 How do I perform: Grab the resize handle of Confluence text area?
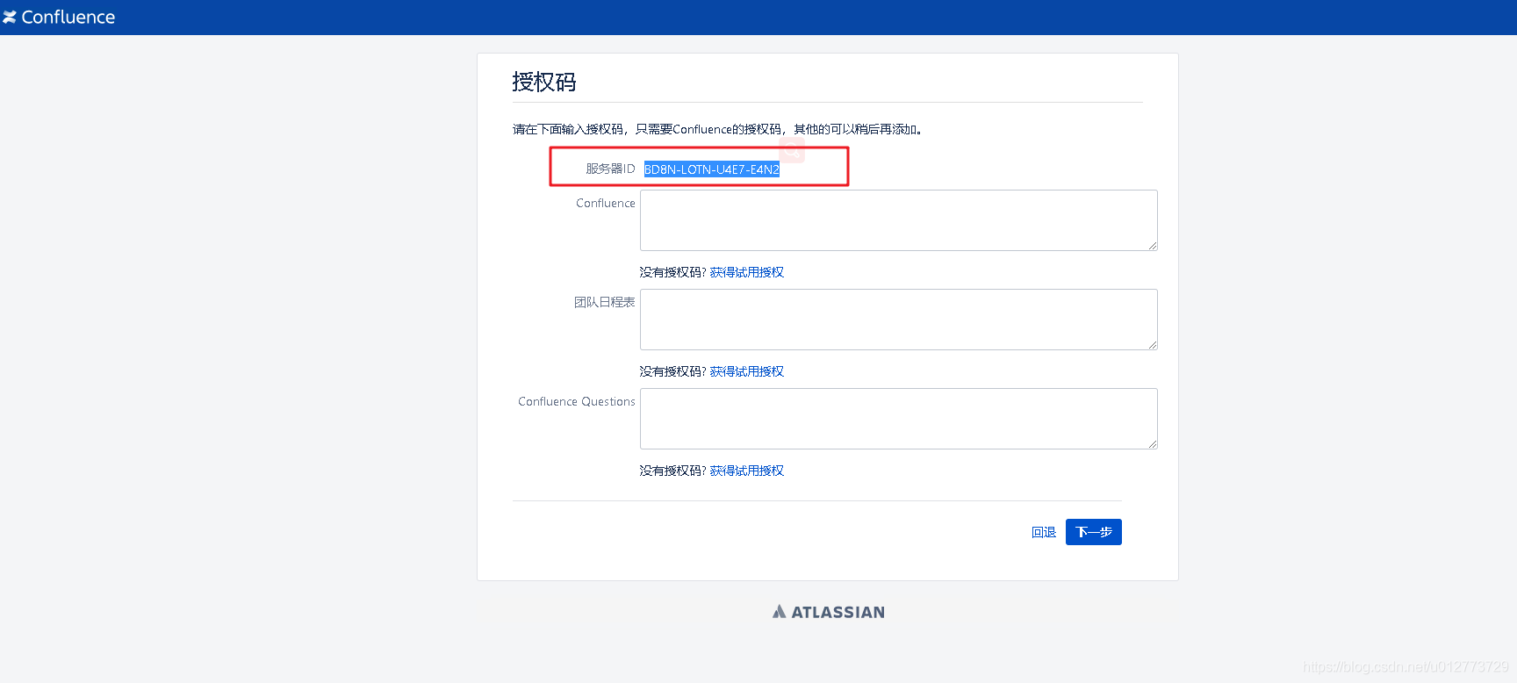[1152, 246]
